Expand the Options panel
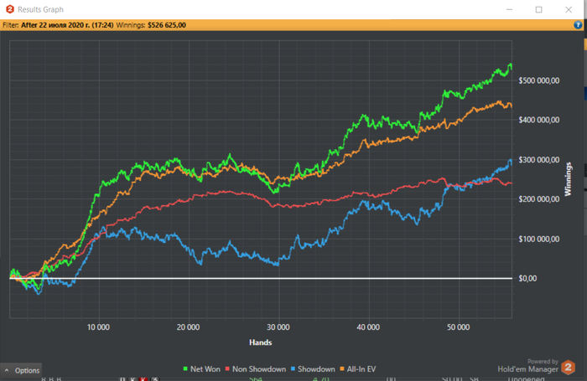Image resolution: width=587 pixels, height=381 pixels. coord(21,370)
